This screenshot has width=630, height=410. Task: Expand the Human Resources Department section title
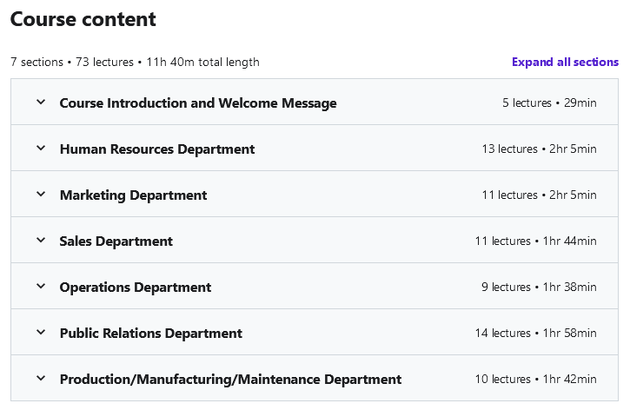pos(157,149)
